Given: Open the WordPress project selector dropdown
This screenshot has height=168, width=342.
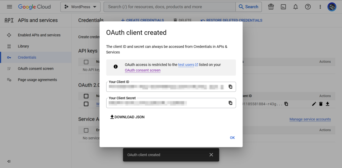Looking at the screenshot, I should pos(80,7).
